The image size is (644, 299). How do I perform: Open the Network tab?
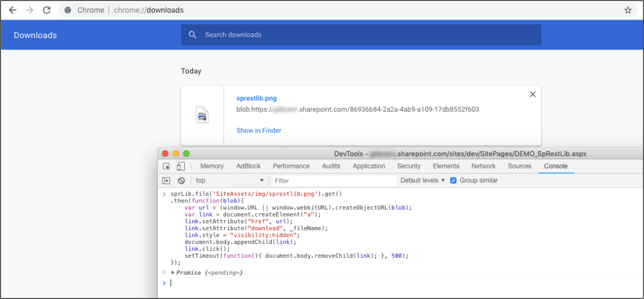483,166
